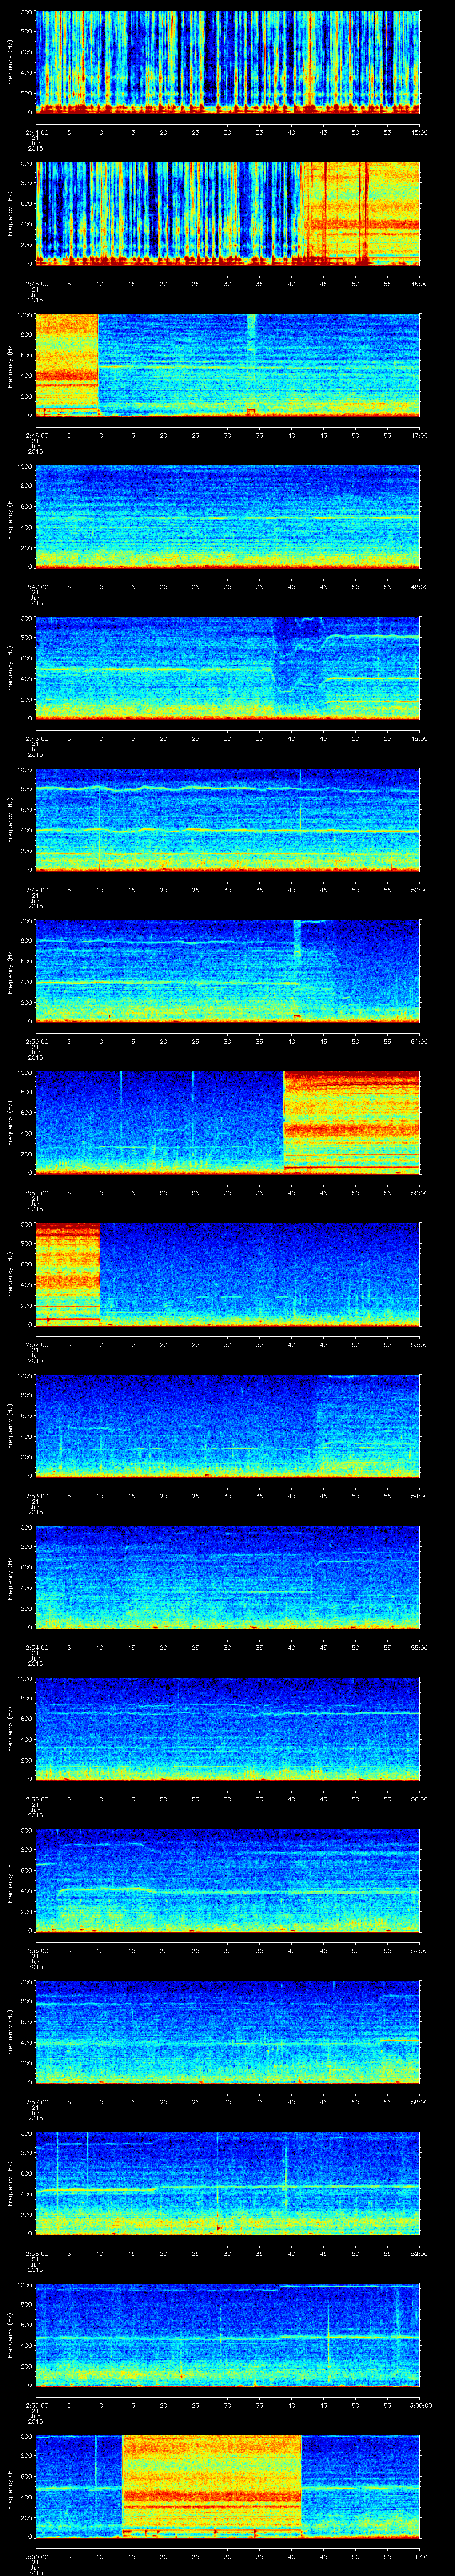Select the spectrogram panel starting at 2:45:00
The height and width of the screenshot is (2576, 455).
[x=228, y=214]
